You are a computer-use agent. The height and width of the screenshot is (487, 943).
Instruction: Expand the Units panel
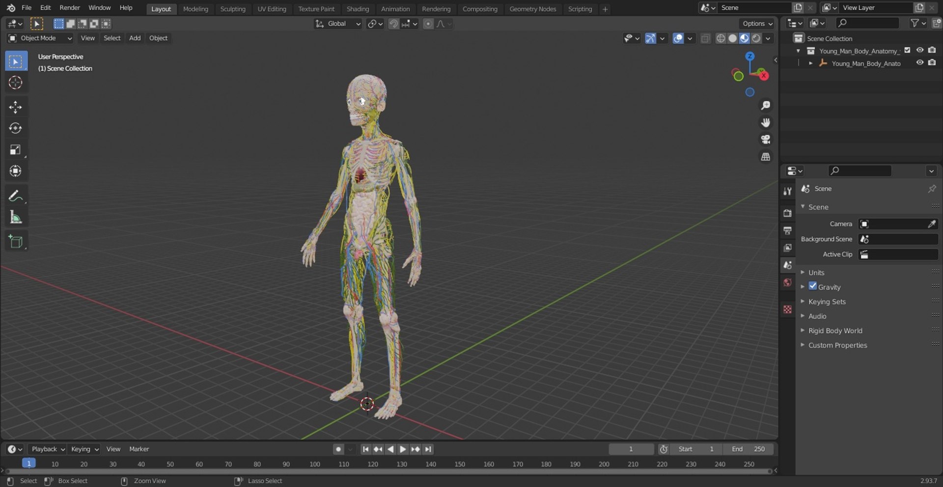[816, 273]
